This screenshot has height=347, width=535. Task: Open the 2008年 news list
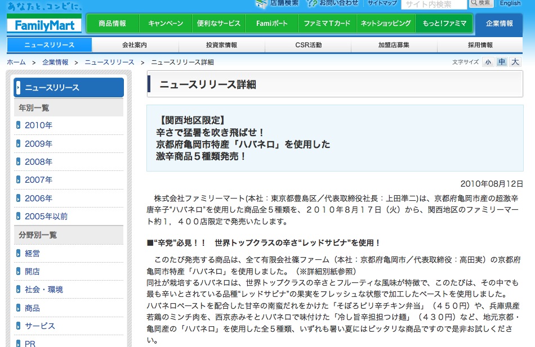click(38, 162)
